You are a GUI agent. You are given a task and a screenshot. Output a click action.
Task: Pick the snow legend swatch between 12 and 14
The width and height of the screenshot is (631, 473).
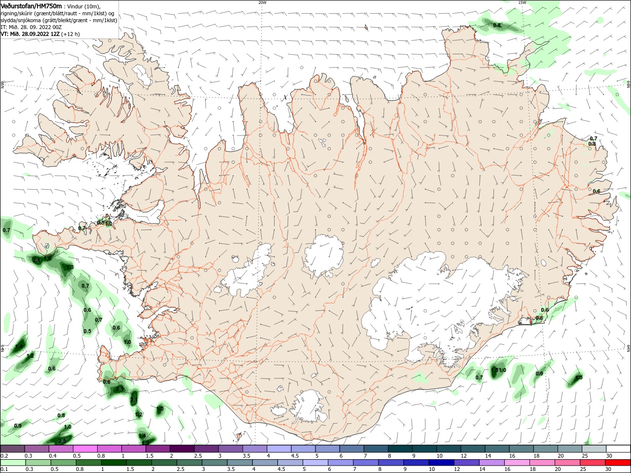[x=473, y=449]
